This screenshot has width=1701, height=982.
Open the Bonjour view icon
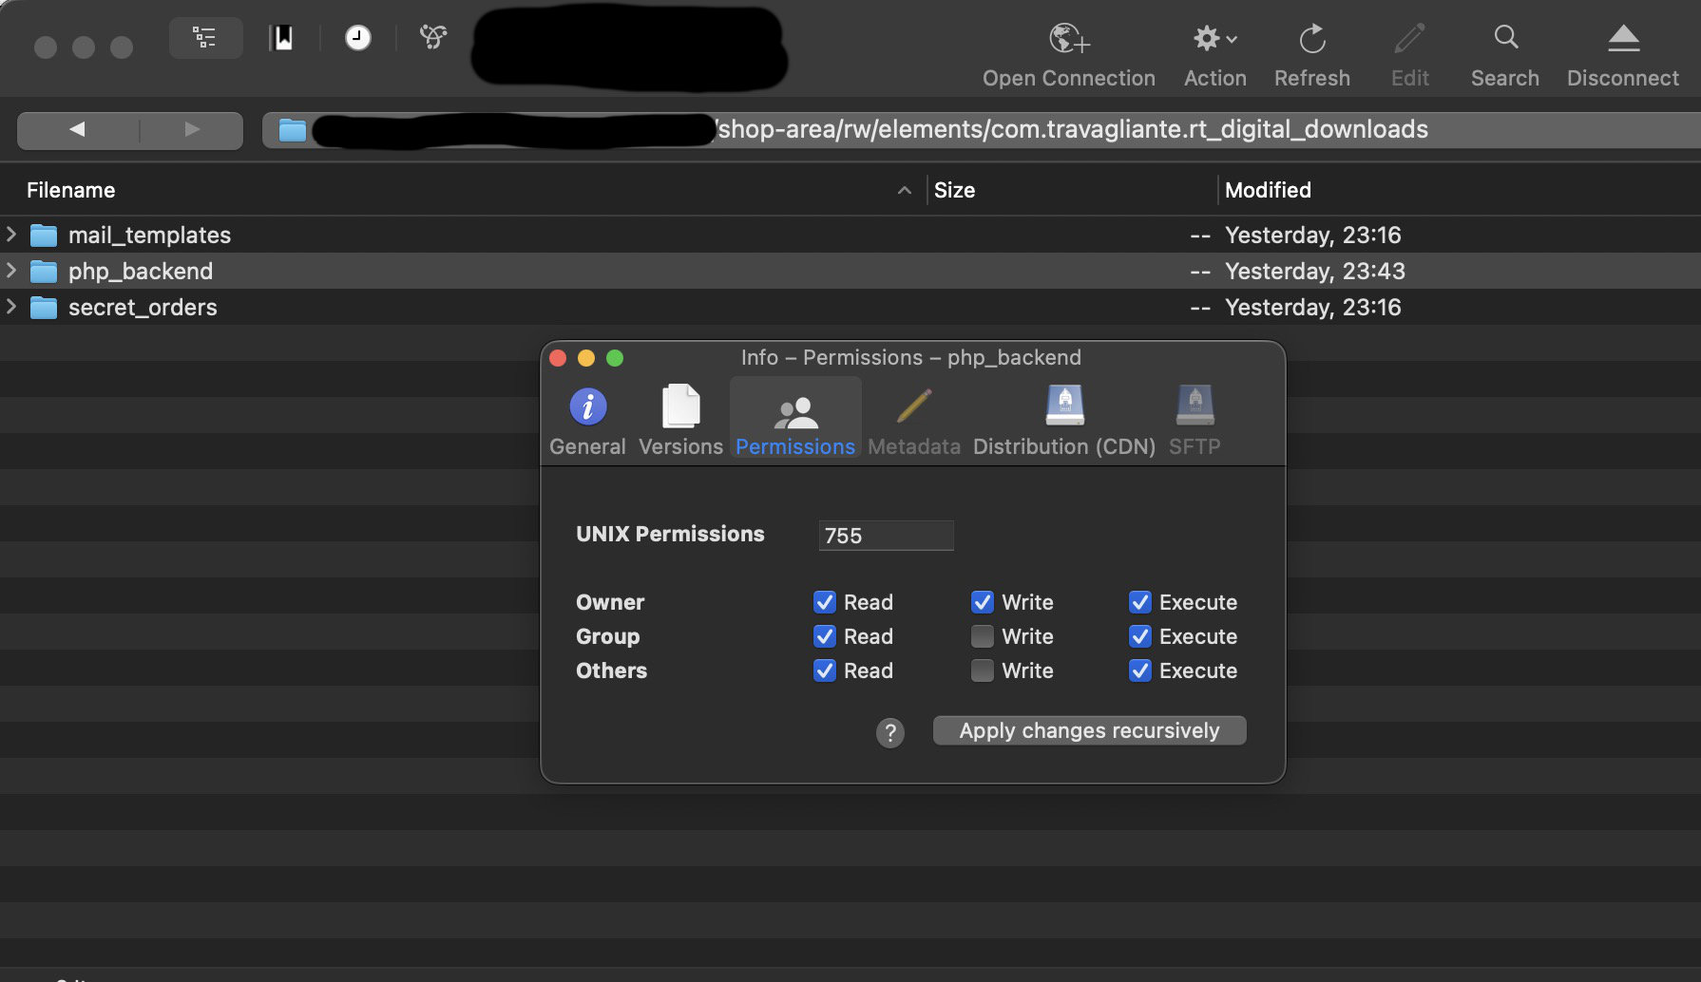[433, 38]
